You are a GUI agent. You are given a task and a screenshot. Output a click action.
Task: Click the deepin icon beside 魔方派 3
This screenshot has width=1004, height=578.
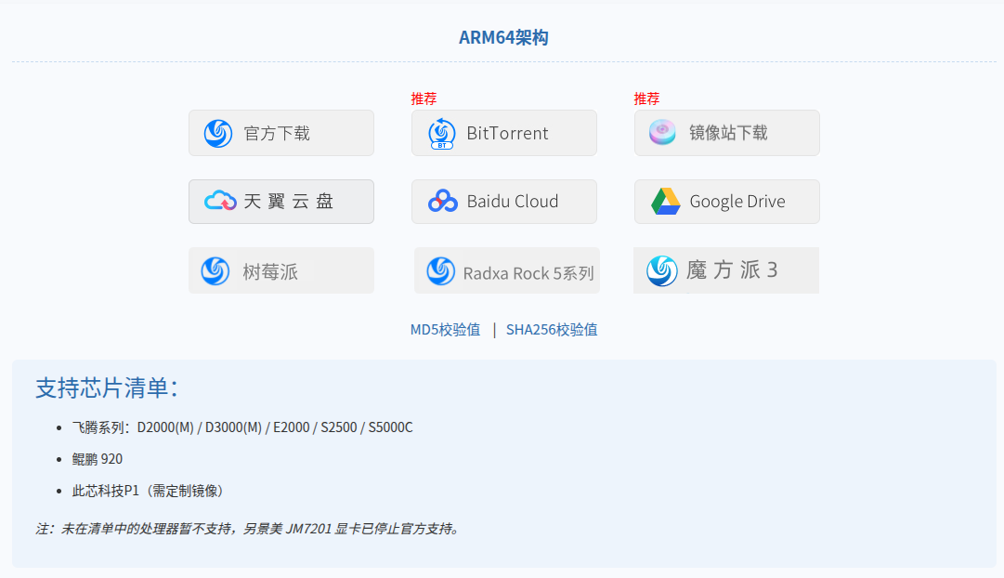coord(661,270)
